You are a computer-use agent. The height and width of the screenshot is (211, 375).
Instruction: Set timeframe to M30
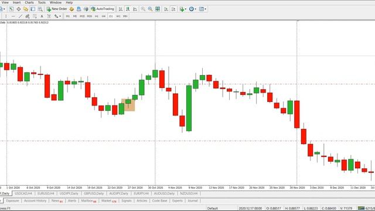point(90,16)
